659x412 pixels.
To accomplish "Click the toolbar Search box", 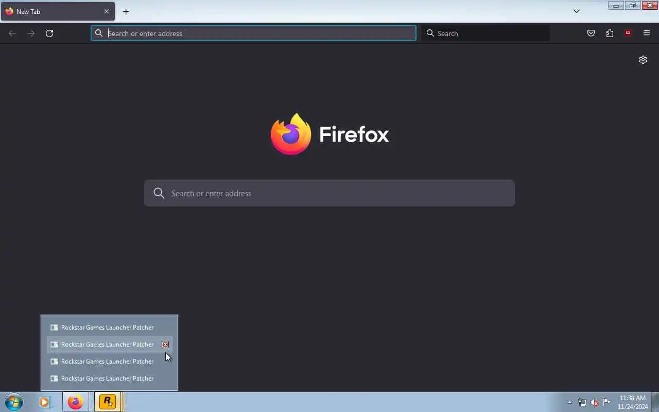I will 485,33.
